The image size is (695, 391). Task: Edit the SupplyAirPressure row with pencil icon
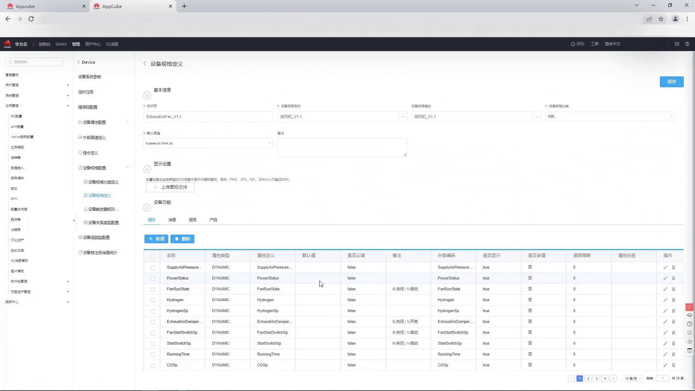(665, 268)
